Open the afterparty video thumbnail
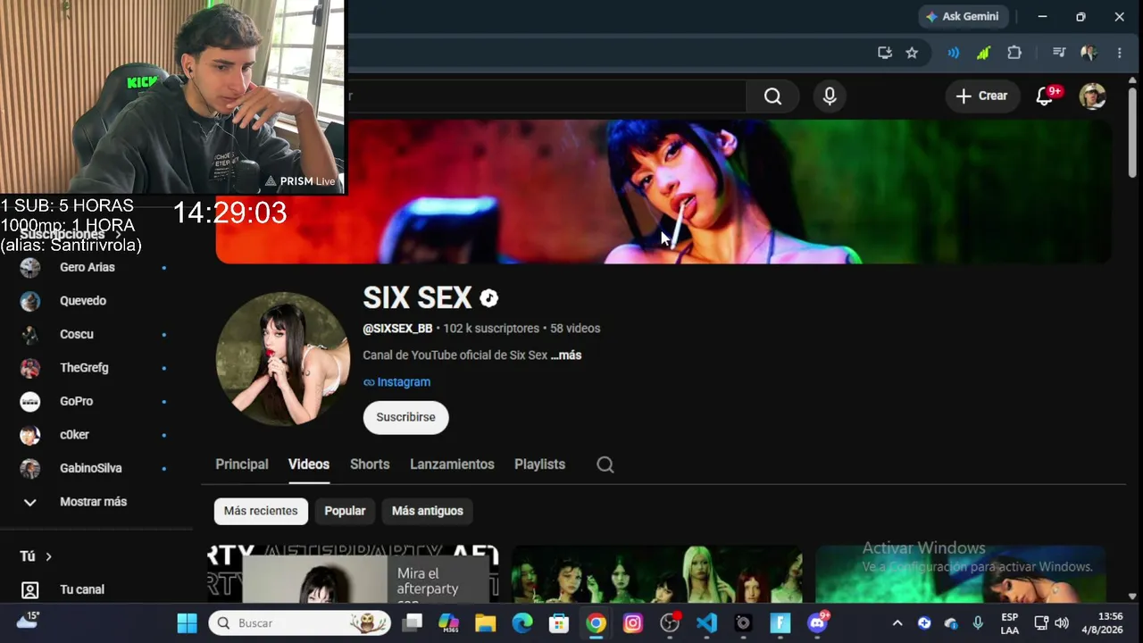1143x643 pixels. [354, 573]
